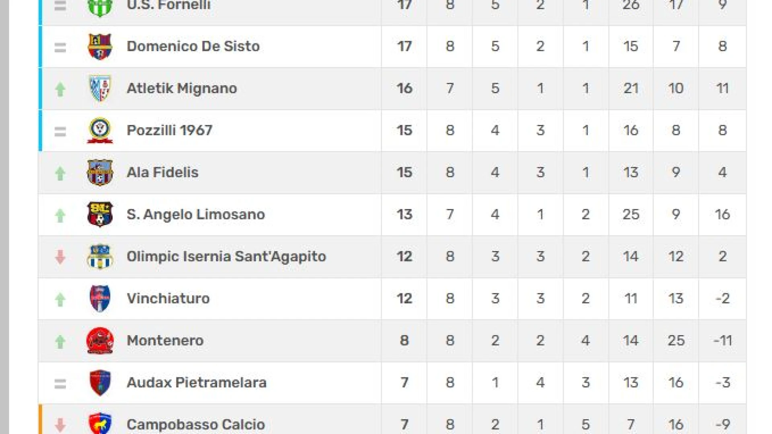Select the Audax Pietramelara team name
Viewport: 772px width, 434px height.
[x=197, y=383]
